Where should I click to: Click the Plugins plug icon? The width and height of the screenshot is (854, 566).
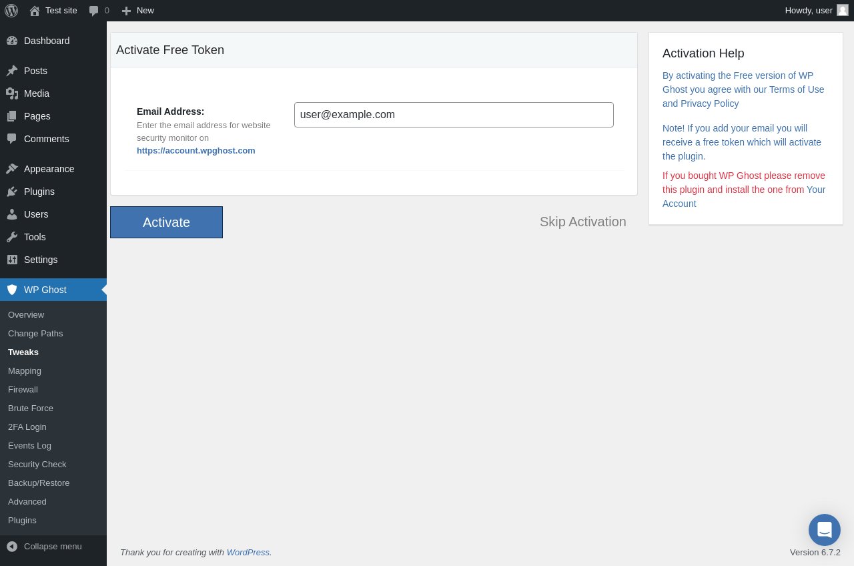coord(12,192)
